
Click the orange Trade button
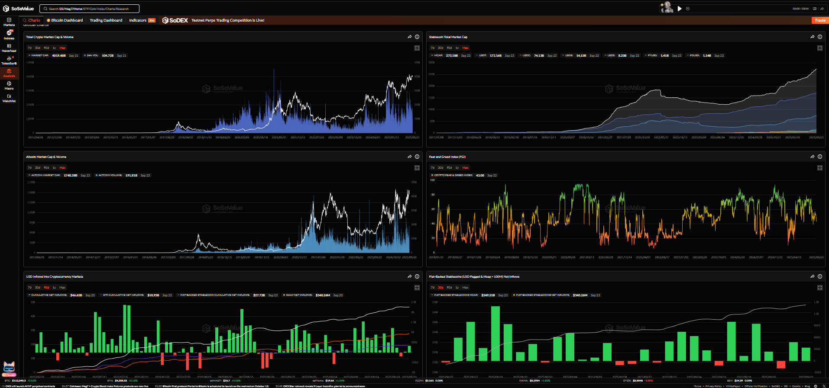819,20
